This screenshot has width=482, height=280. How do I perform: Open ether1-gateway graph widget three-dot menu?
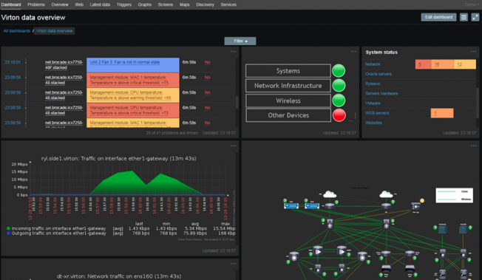(x=233, y=146)
